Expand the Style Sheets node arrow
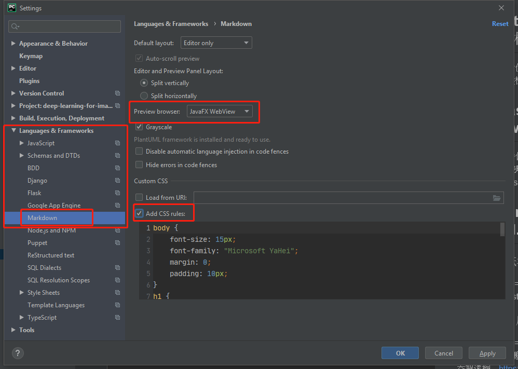Viewport: 518px width, 369px height. [22, 293]
